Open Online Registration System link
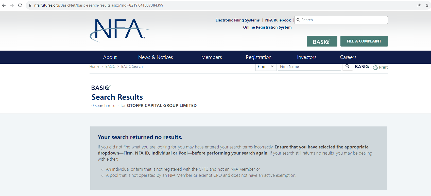This screenshot has height=196, width=431. 267,27
